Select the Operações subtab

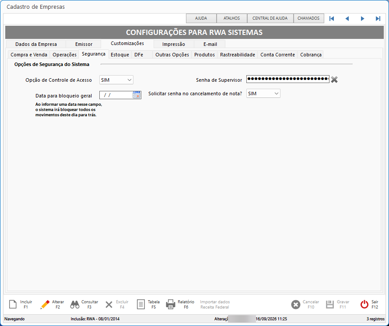[64, 55]
